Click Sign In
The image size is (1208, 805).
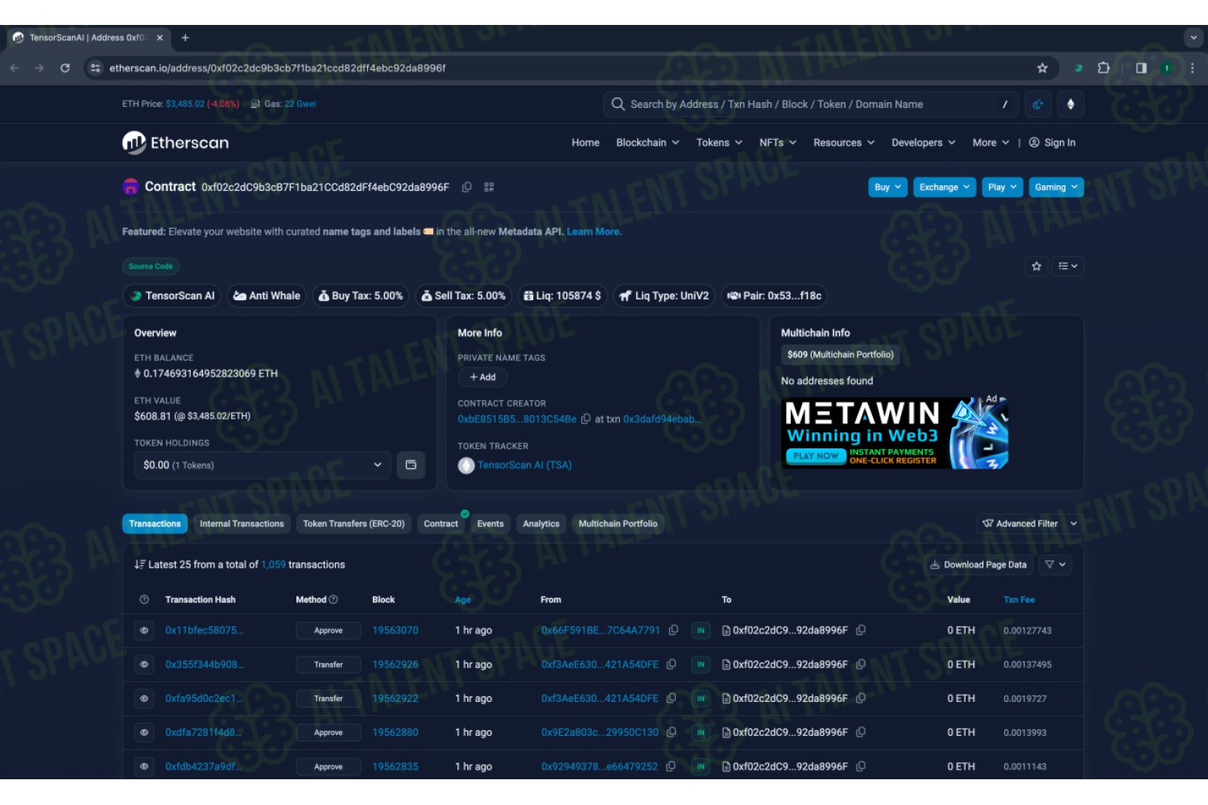point(1052,142)
